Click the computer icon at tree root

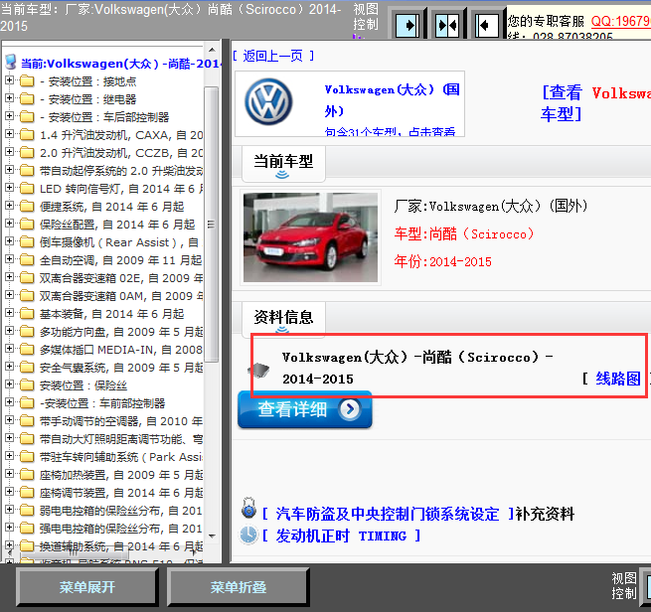11,63
